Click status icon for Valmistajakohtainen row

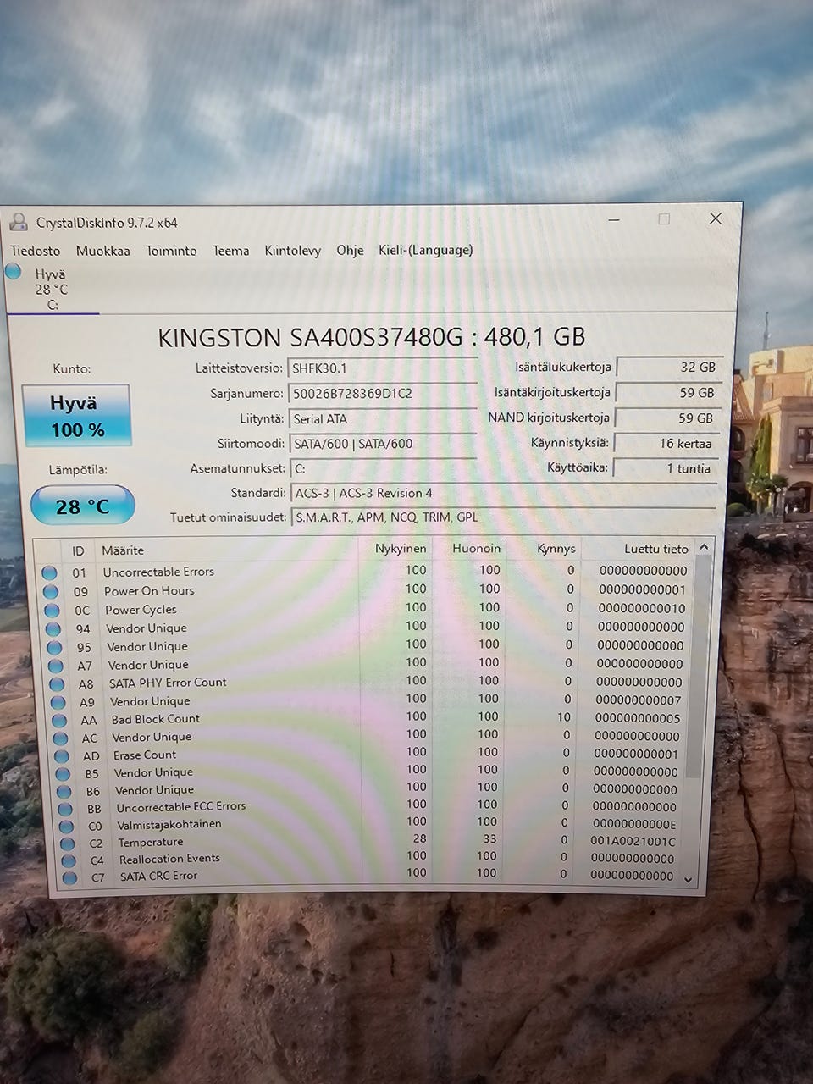tap(66, 827)
